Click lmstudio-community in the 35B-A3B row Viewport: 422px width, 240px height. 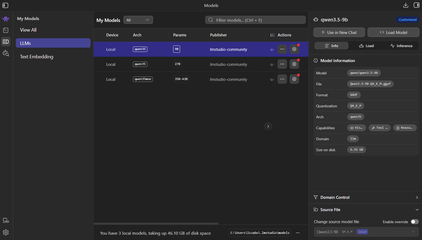(x=228, y=79)
